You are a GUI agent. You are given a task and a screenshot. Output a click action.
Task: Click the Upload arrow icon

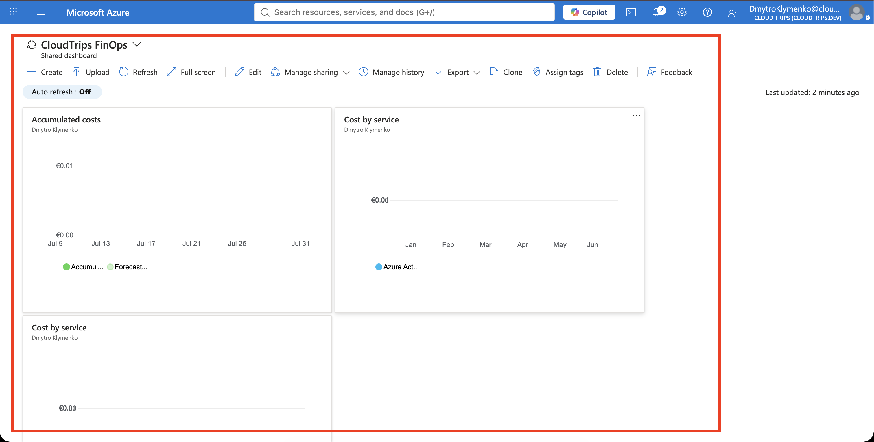(76, 72)
